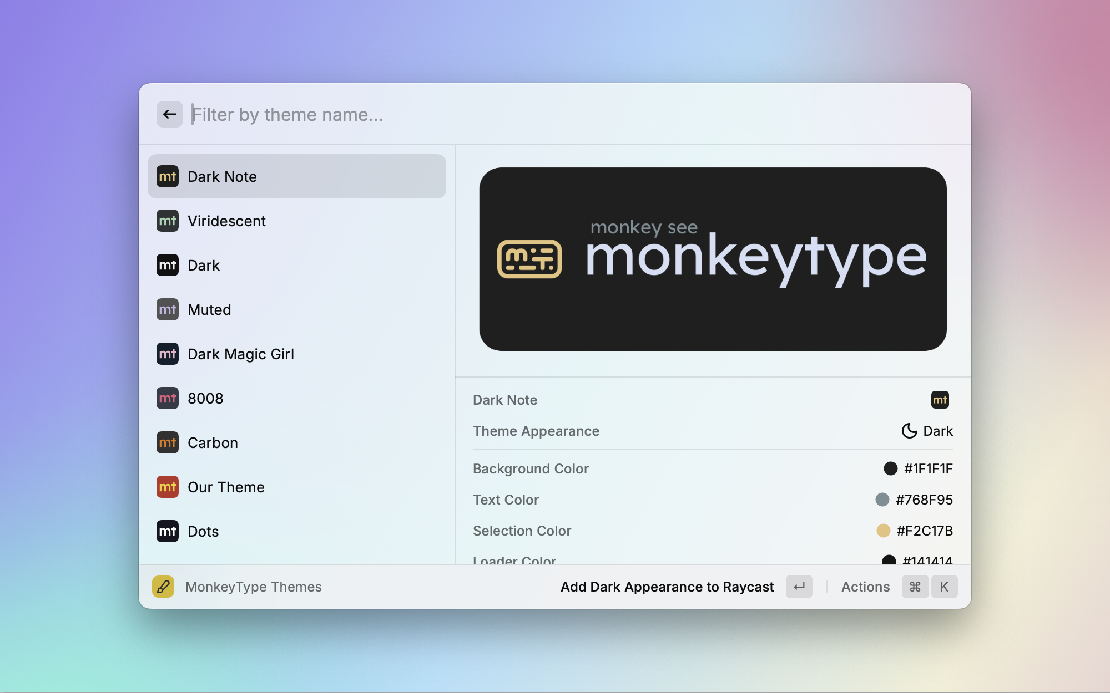Screen dimensions: 1110x693
Task: Click the Text Color gray swatch
Action: [882, 500]
